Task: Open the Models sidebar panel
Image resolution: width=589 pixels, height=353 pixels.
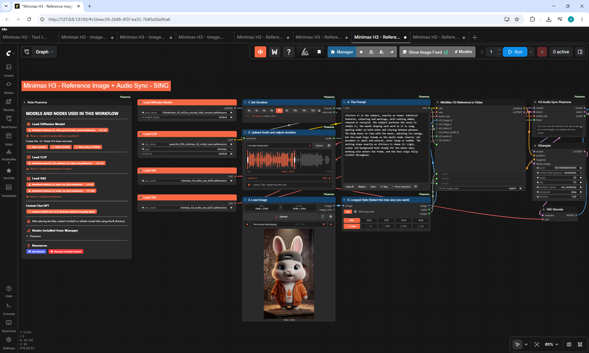Action: (x=9, y=105)
